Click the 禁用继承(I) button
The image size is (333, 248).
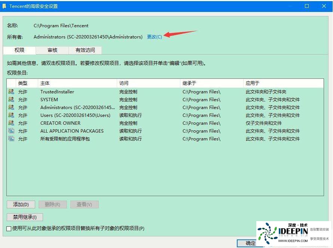(x=25, y=217)
